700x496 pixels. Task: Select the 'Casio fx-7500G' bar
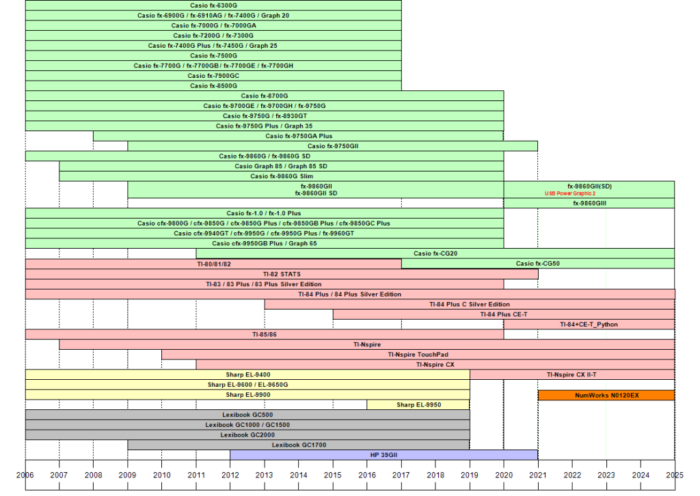pyautogui.click(x=213, y=56)
